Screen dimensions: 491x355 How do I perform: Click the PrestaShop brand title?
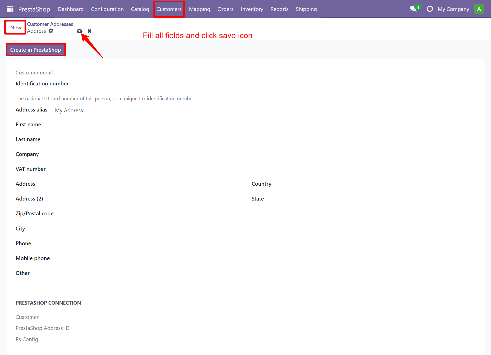(34, 9)
